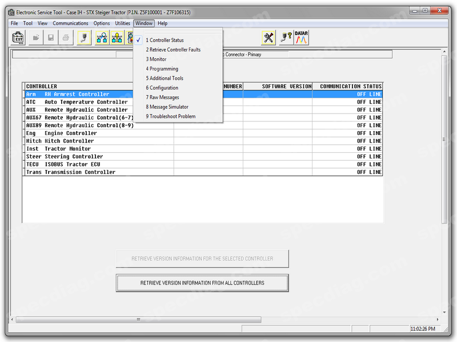Open the blue controller network icon
The image size is (457, 342).
(102, 38)
